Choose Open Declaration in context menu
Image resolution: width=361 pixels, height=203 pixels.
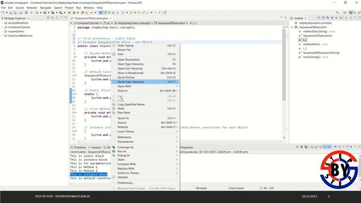click(145, 60)
